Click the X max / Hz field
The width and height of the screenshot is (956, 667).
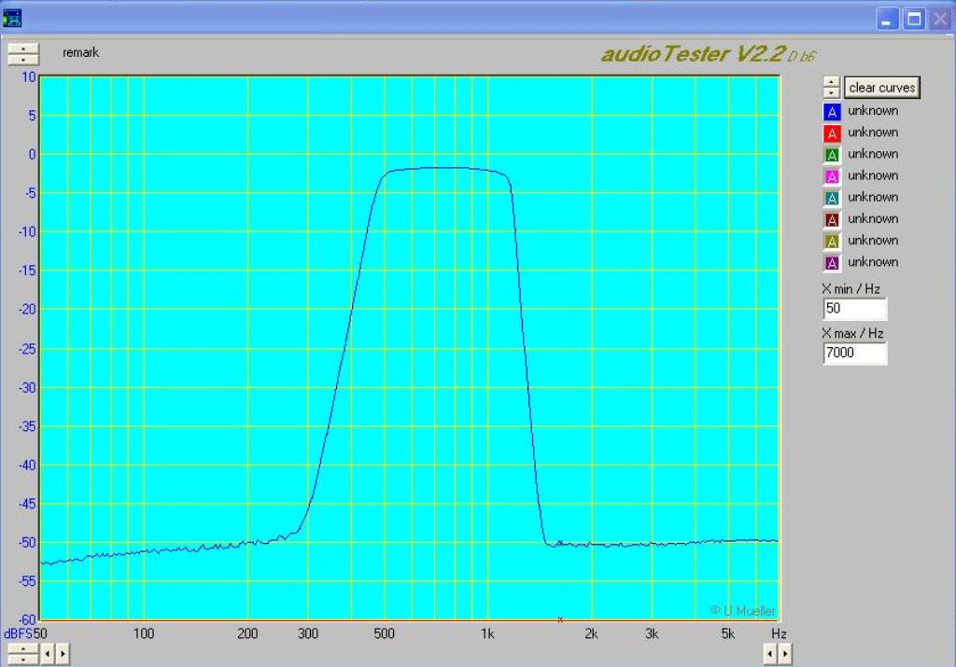(854, 354)
